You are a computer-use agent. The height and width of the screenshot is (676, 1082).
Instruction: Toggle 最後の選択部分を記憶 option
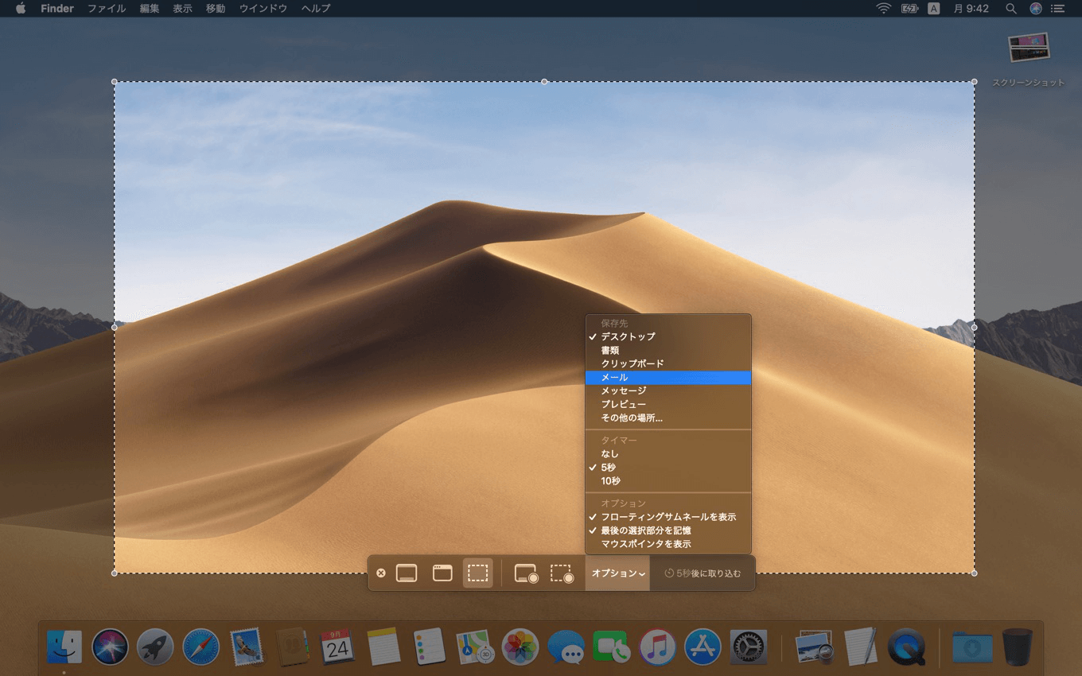[x=645, y=530]
